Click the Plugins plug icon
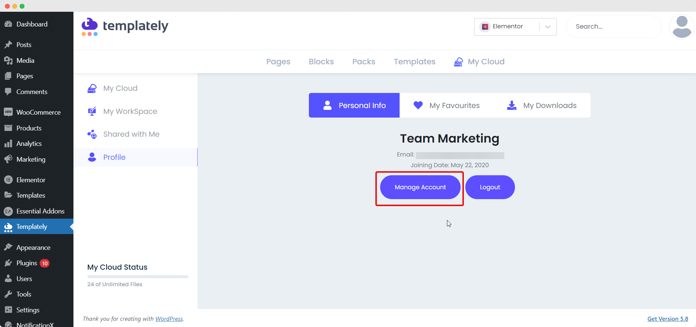696x327 pixels. (8, 263)
